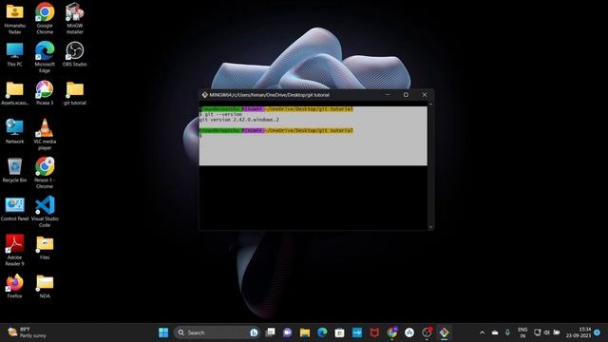
Task: Click the 'git version 2.42.0.windows.2' output line
Action: (238, 120)
